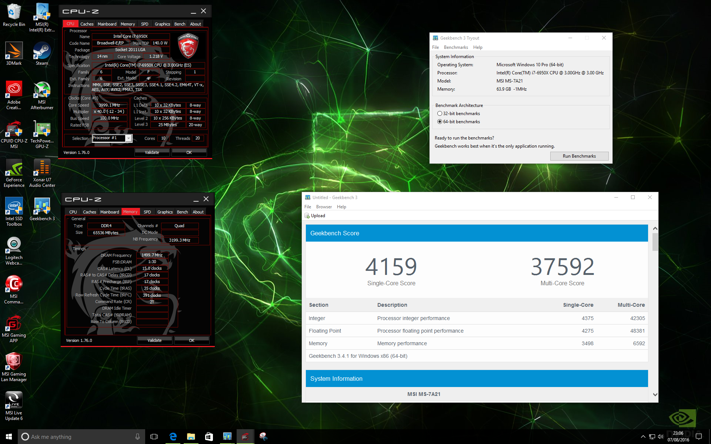Open MSI Command Center desktop icon
This screenshot has height=444, width=711.
click(14, 289)
